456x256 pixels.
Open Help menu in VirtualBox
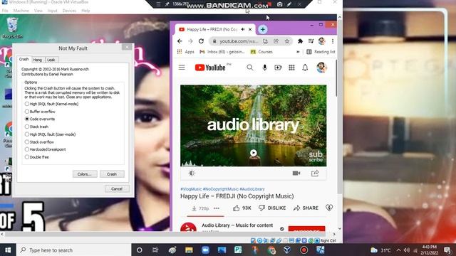point(85,11)
